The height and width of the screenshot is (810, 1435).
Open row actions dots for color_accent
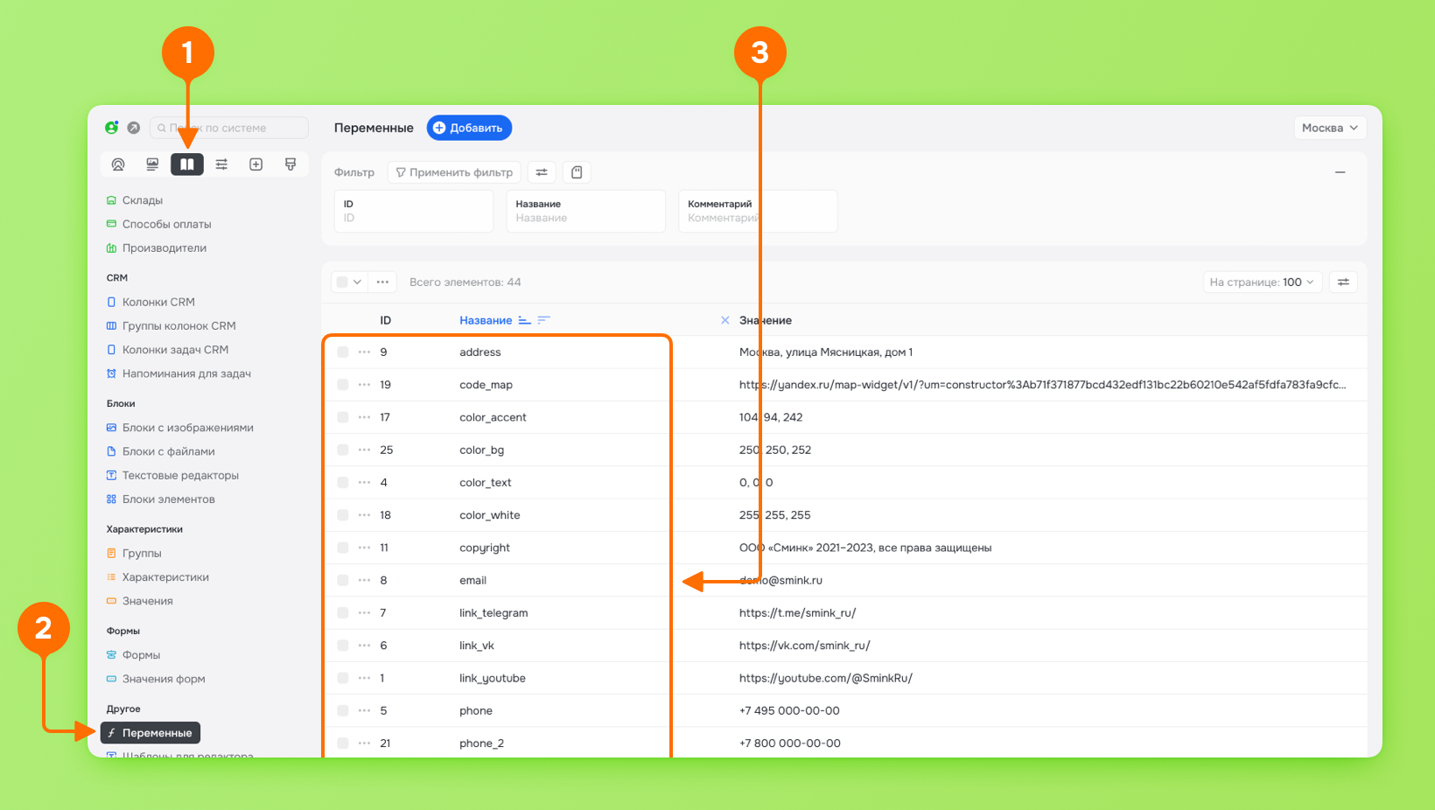pyautogui.click(x=364, y=417)
